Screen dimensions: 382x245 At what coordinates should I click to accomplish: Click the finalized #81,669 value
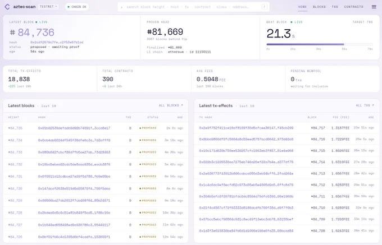175,48
